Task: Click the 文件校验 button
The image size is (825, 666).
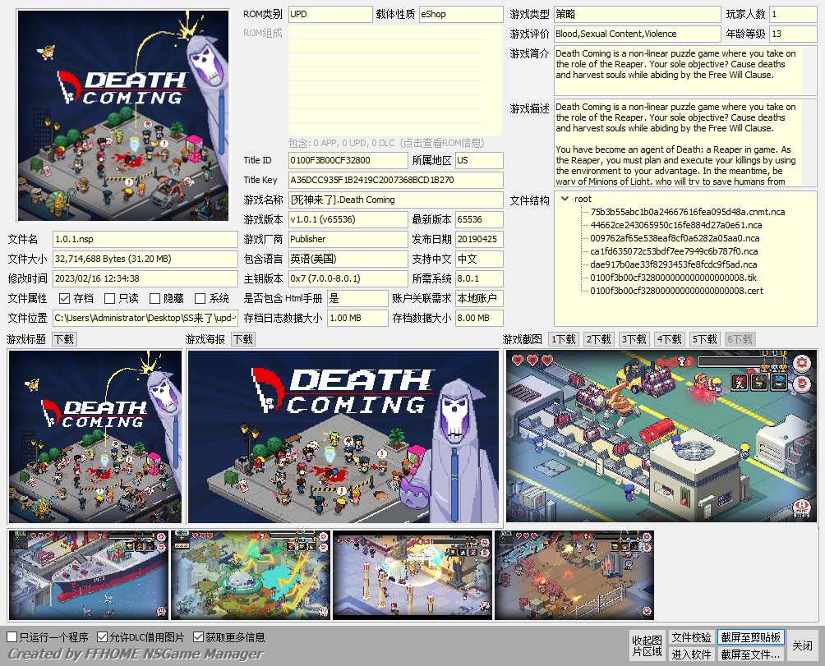Action: point(691,637)
